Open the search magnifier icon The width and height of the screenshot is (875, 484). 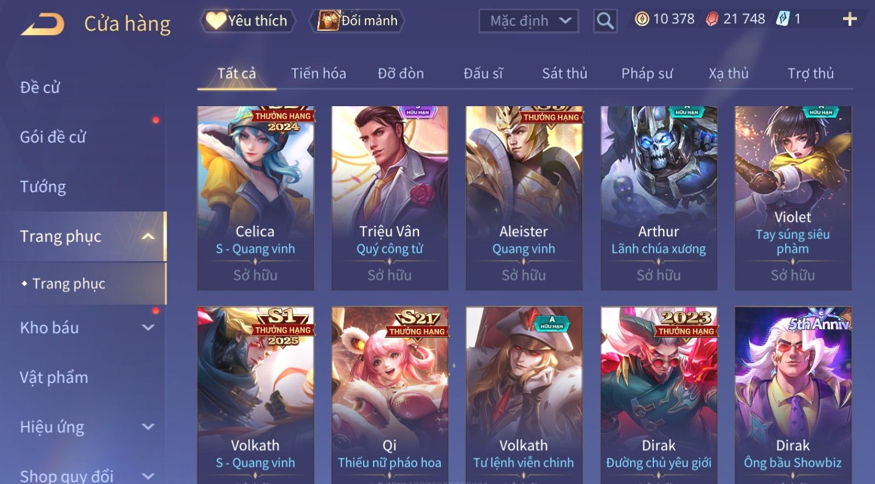(605, 21)
